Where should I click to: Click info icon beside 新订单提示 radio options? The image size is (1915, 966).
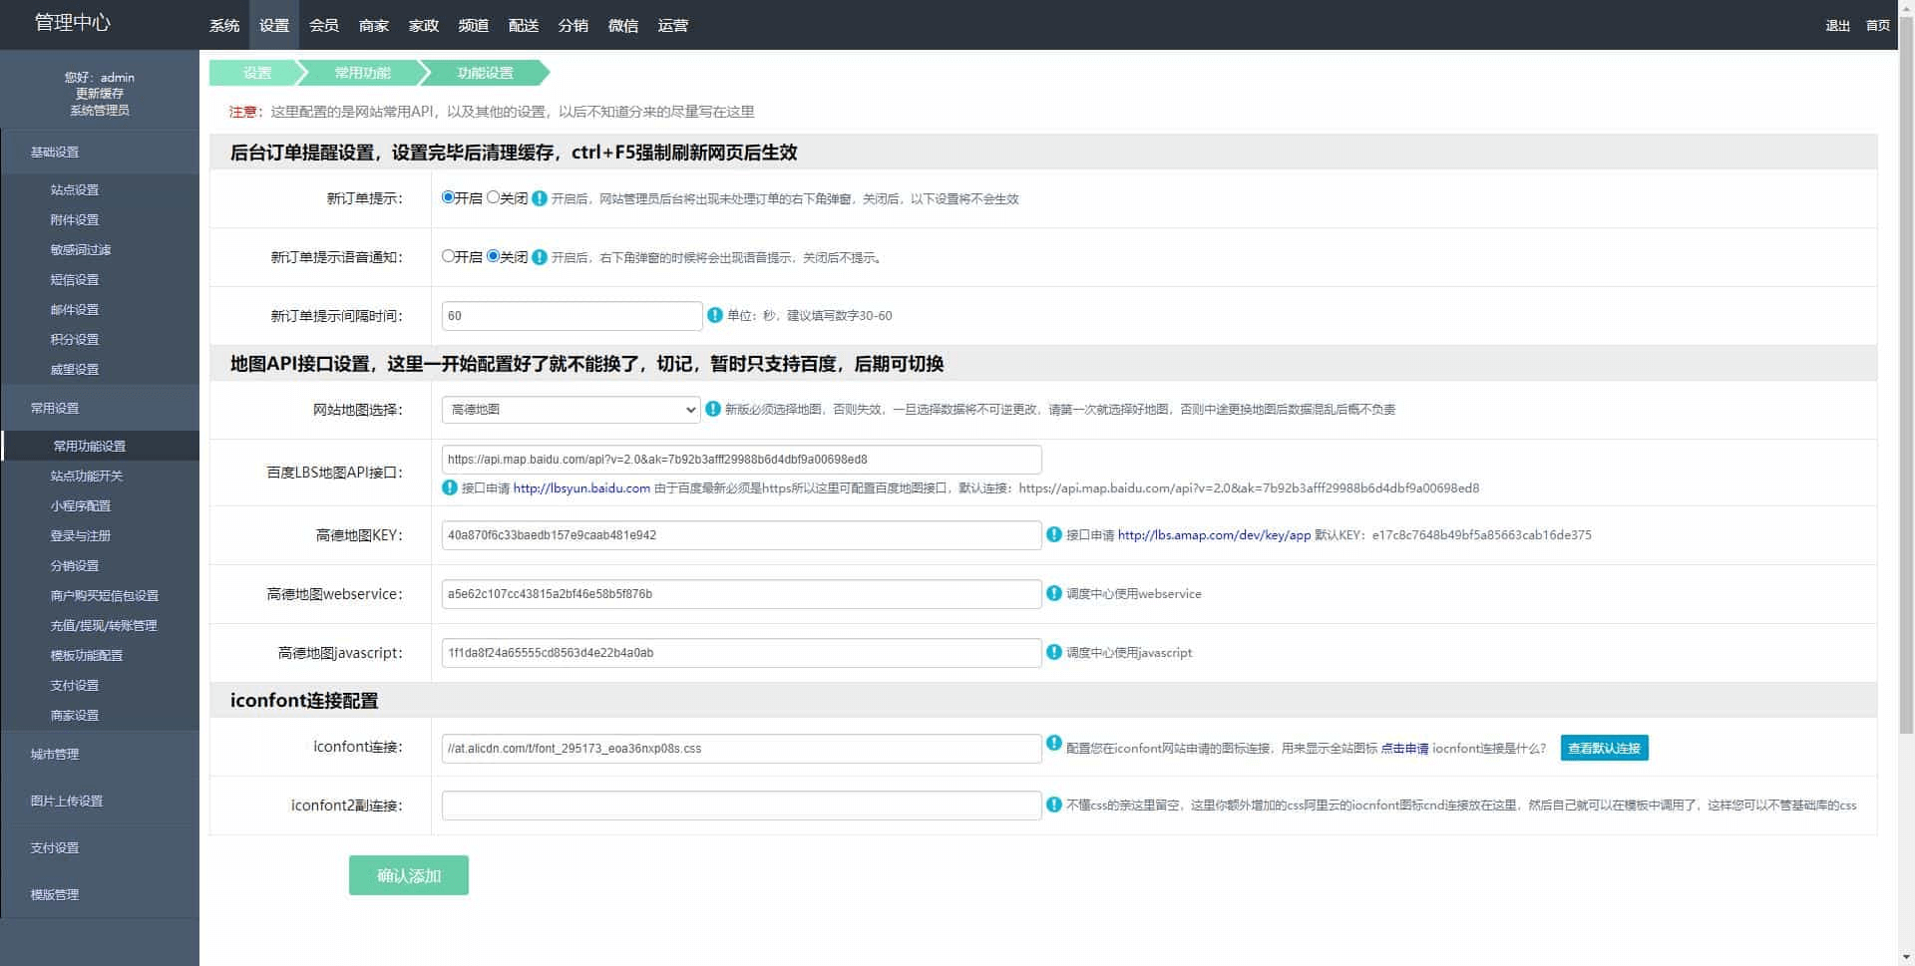(x=540, y=198)
